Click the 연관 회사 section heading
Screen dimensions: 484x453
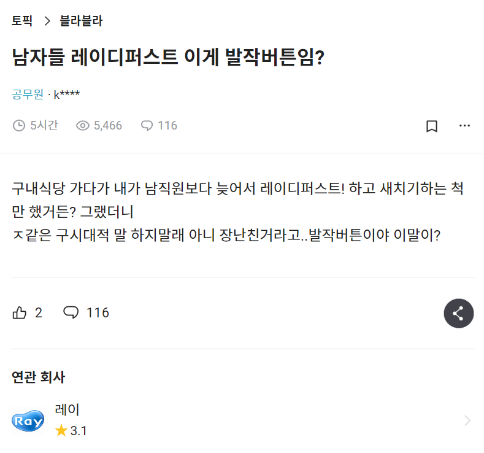38,377
